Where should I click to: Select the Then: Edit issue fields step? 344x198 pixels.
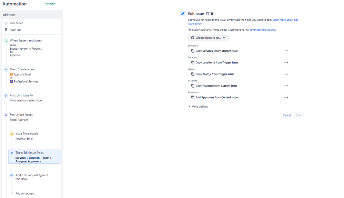pyautogui.click(x=34, y=157)
